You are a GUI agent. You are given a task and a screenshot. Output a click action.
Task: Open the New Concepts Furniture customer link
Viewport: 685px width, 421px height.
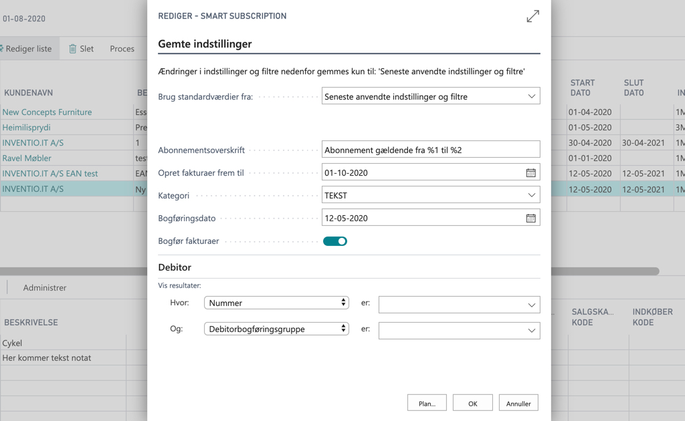pos(47,112)
